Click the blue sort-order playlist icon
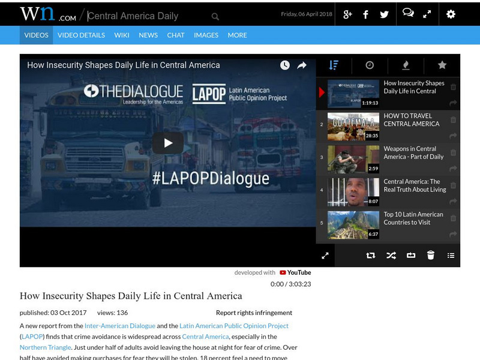480x360 pixels. 334,64
